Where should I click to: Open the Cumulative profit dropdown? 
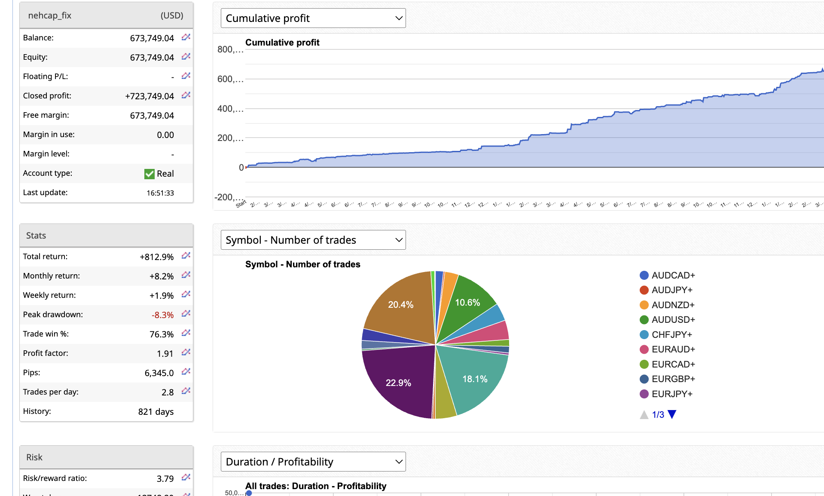tap(313, 18)
